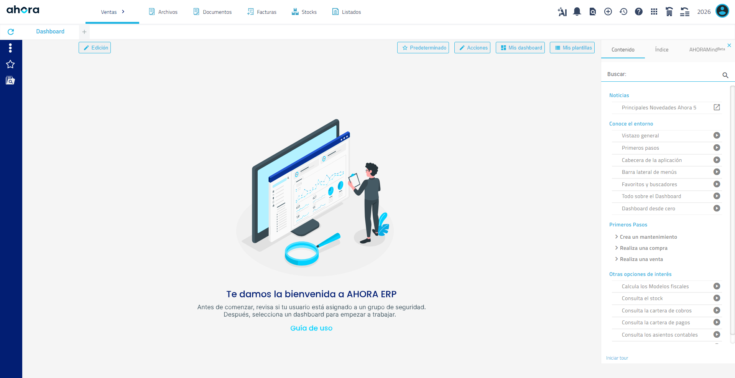This screenshot has height=378, width=735.
Task: Open external link for Principales Novedades
Action: point(717,107)
